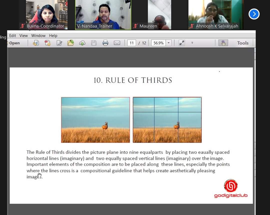Image resolution: width=270 pixels, height=215 pixels.
Task: Click the text 'Important elements of the composition'
Action: [68, 164]
